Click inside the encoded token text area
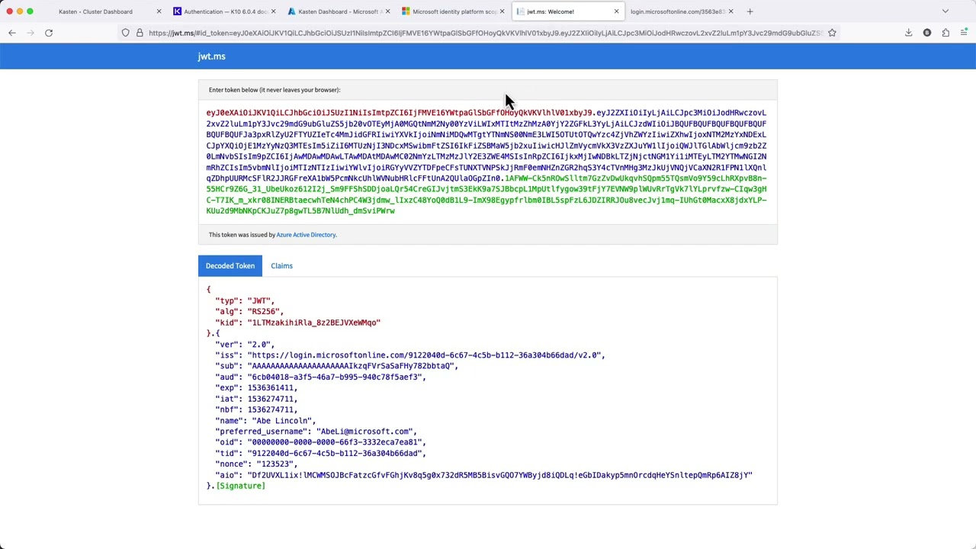 pos(486,162)
